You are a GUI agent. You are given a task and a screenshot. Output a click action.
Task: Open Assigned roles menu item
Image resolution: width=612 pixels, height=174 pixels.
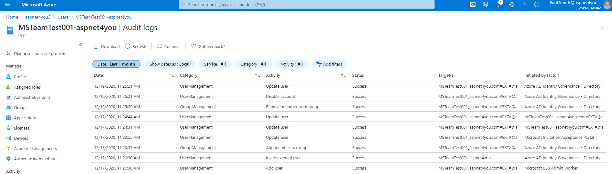(27, 87)
